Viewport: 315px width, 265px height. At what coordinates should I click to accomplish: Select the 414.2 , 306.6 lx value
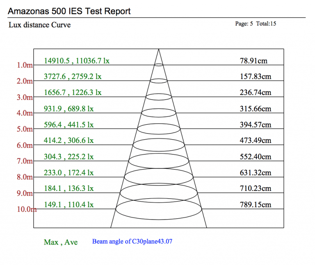coord(68,140)
